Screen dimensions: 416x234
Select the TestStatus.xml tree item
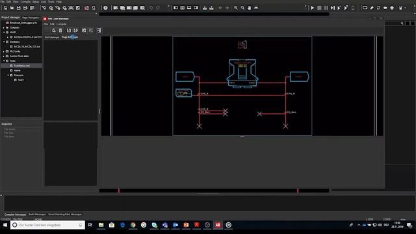point(21,66)
